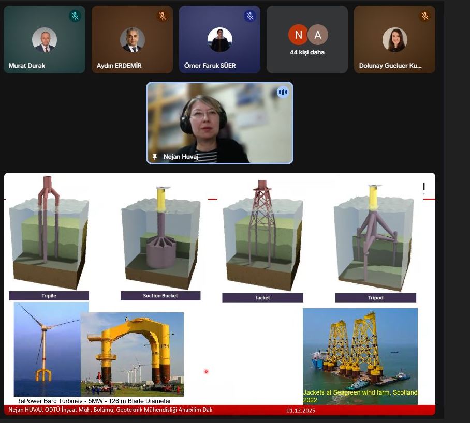
Task: Click the audio indicator on Nejan Huvaj's tile
Action: point(283,93)
